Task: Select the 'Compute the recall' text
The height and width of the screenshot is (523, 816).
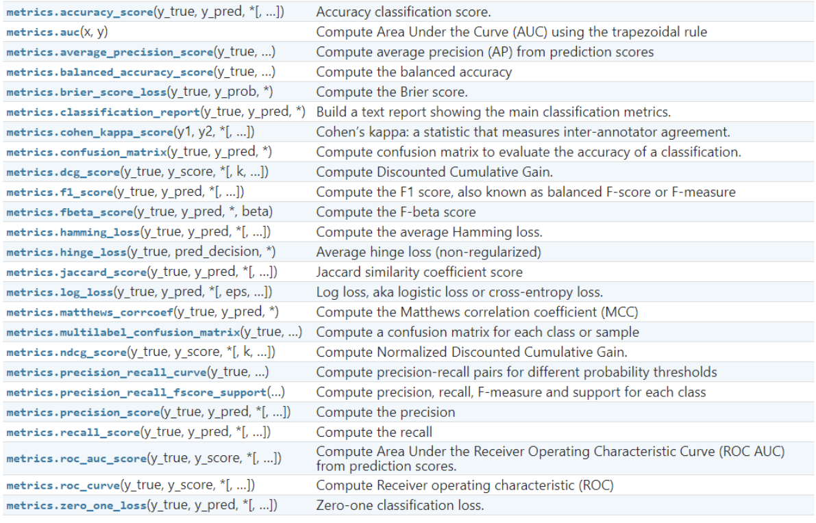Action: pos(374,433)
